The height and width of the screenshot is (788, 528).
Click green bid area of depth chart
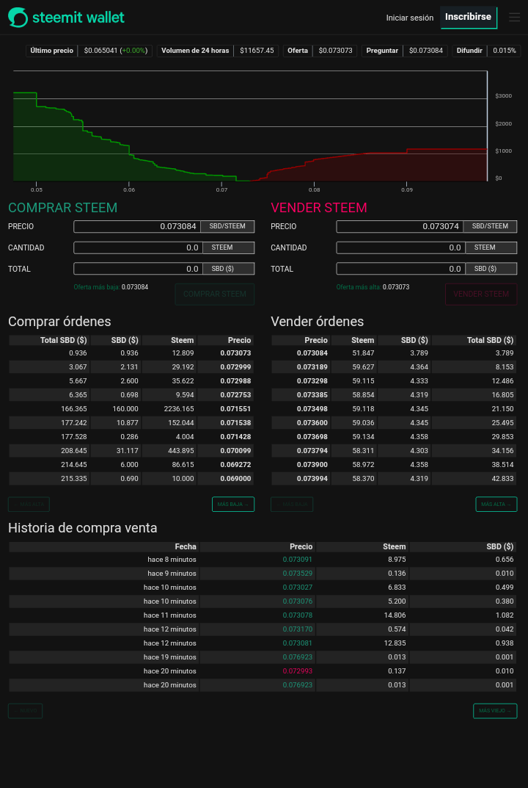pos(70,151)
